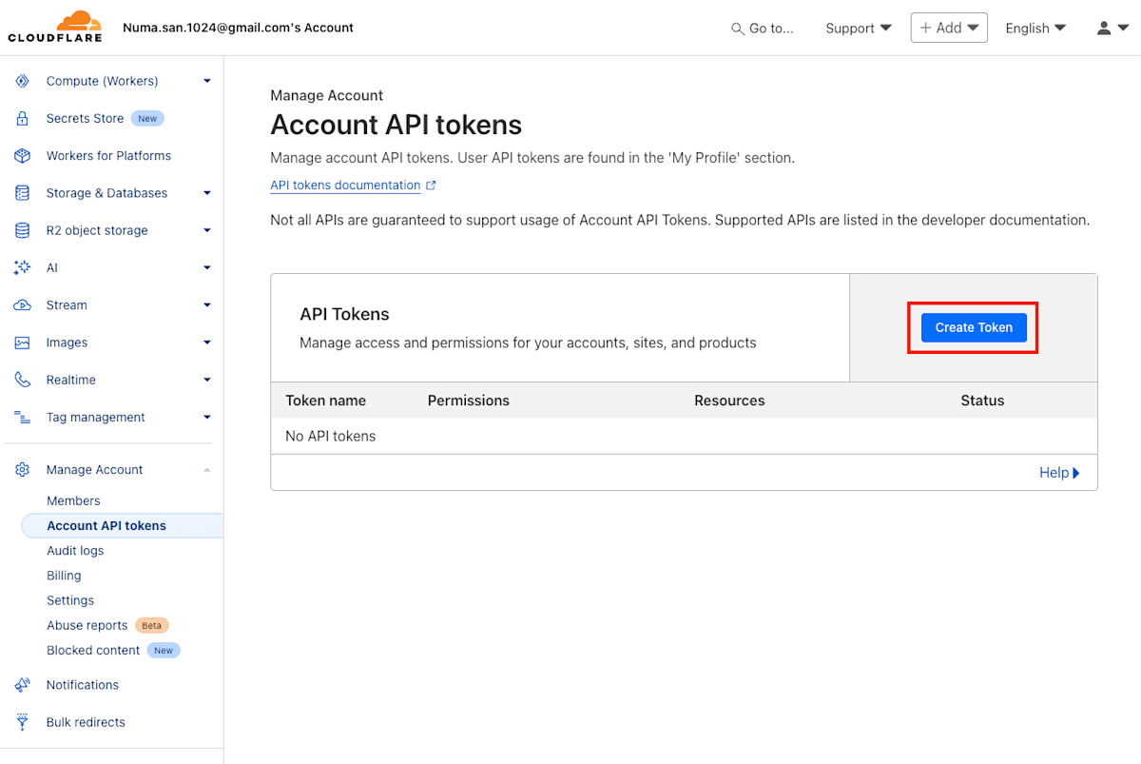Click the "No API tokens" row text
1141x764 pixels.
330,436
